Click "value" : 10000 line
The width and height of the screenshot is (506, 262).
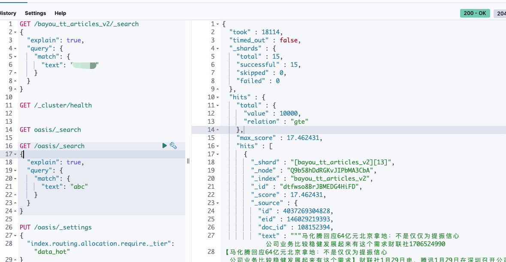272,113
